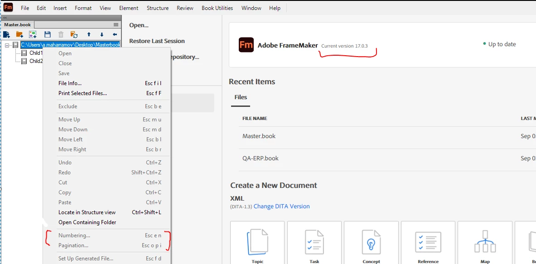
Task: Open the Review menu
Action: [185, 8]
